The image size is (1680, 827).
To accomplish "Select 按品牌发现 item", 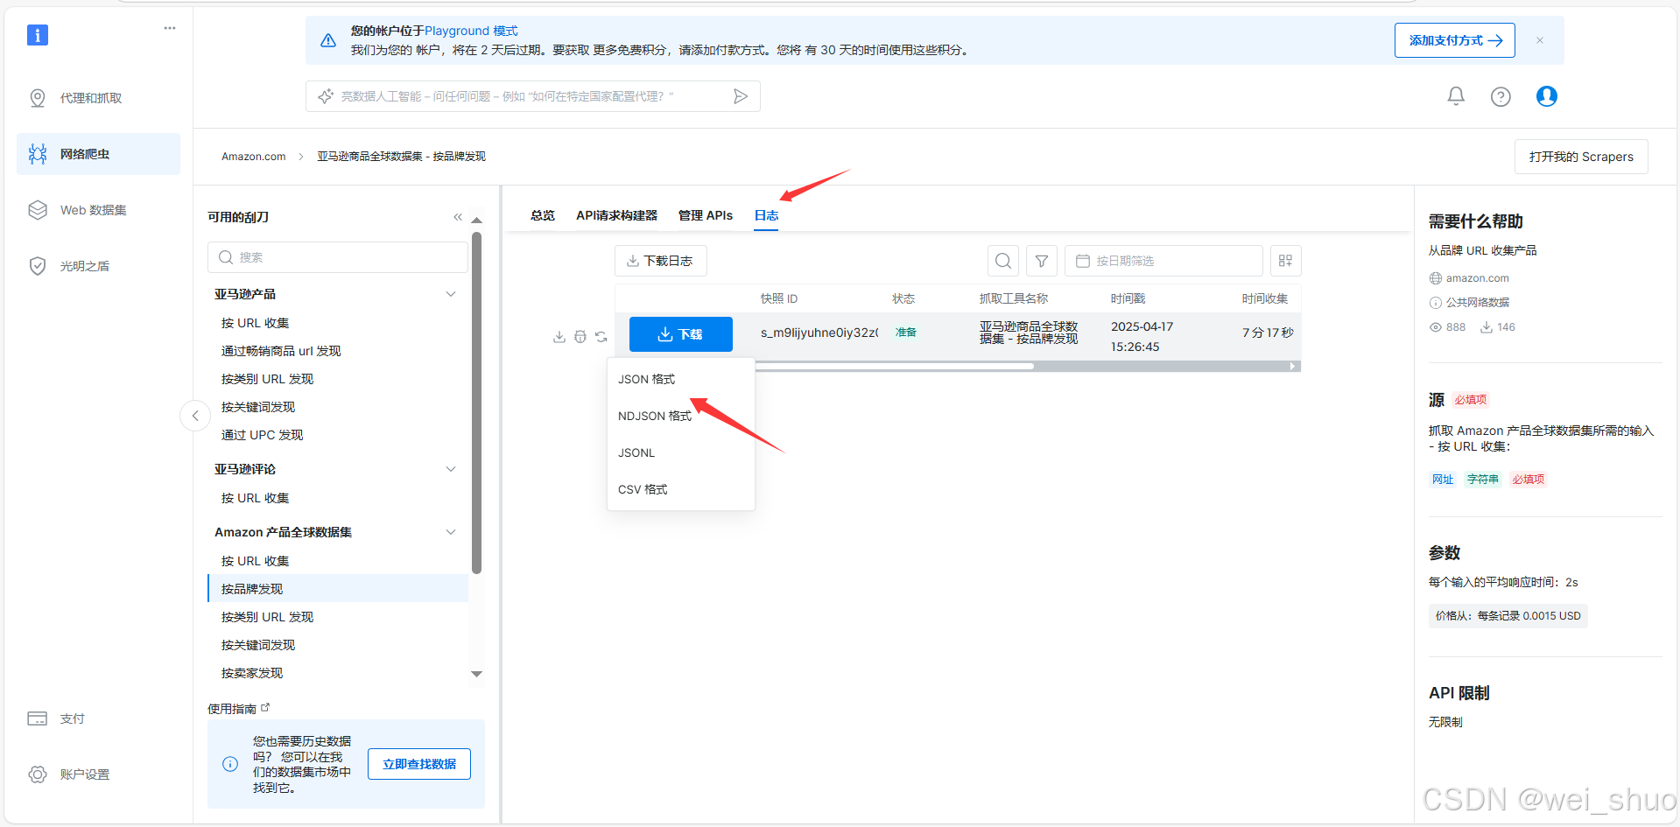I will point(338,589).
